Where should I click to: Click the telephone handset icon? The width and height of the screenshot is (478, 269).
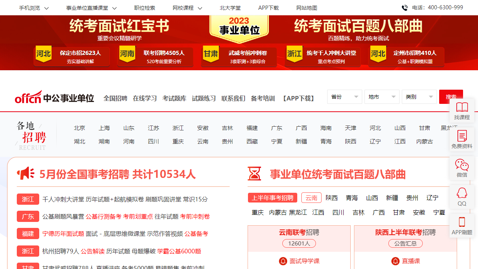[405, 8]
